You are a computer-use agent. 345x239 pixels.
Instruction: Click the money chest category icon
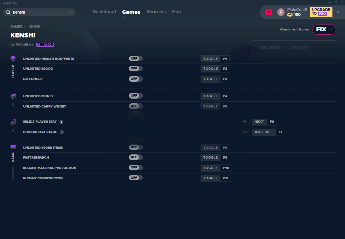point(13,96)
